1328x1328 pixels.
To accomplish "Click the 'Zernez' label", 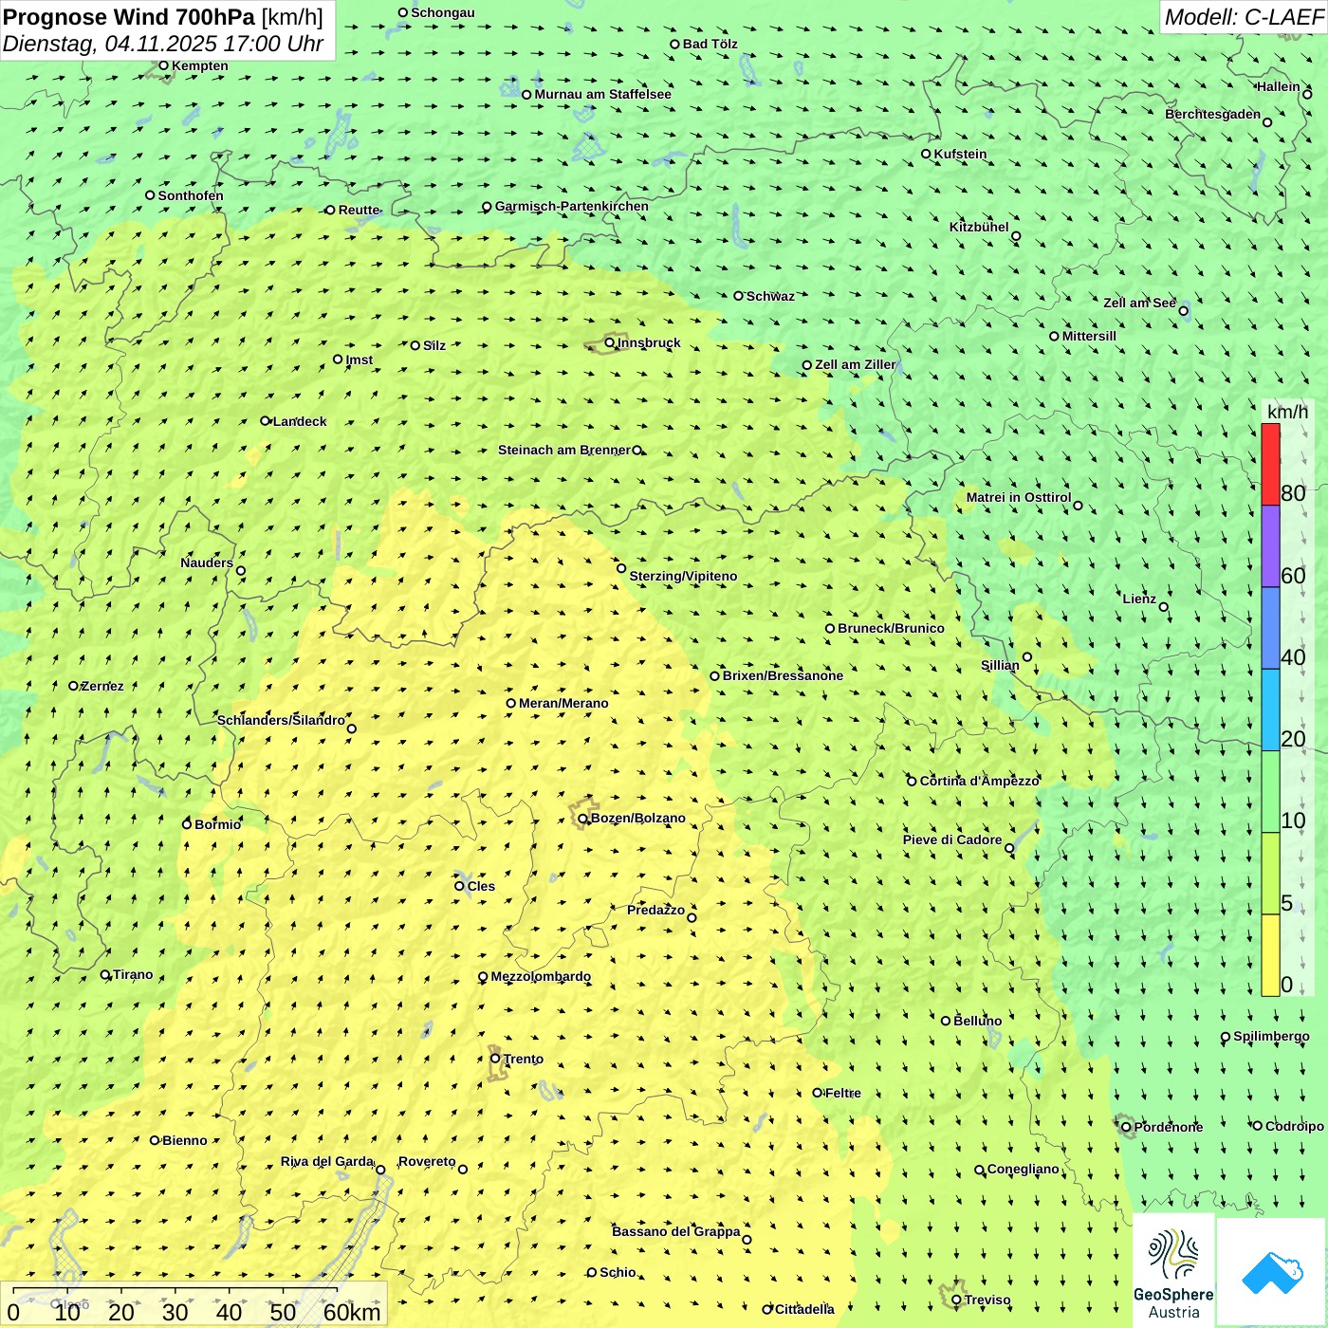I will pos(102,686).
